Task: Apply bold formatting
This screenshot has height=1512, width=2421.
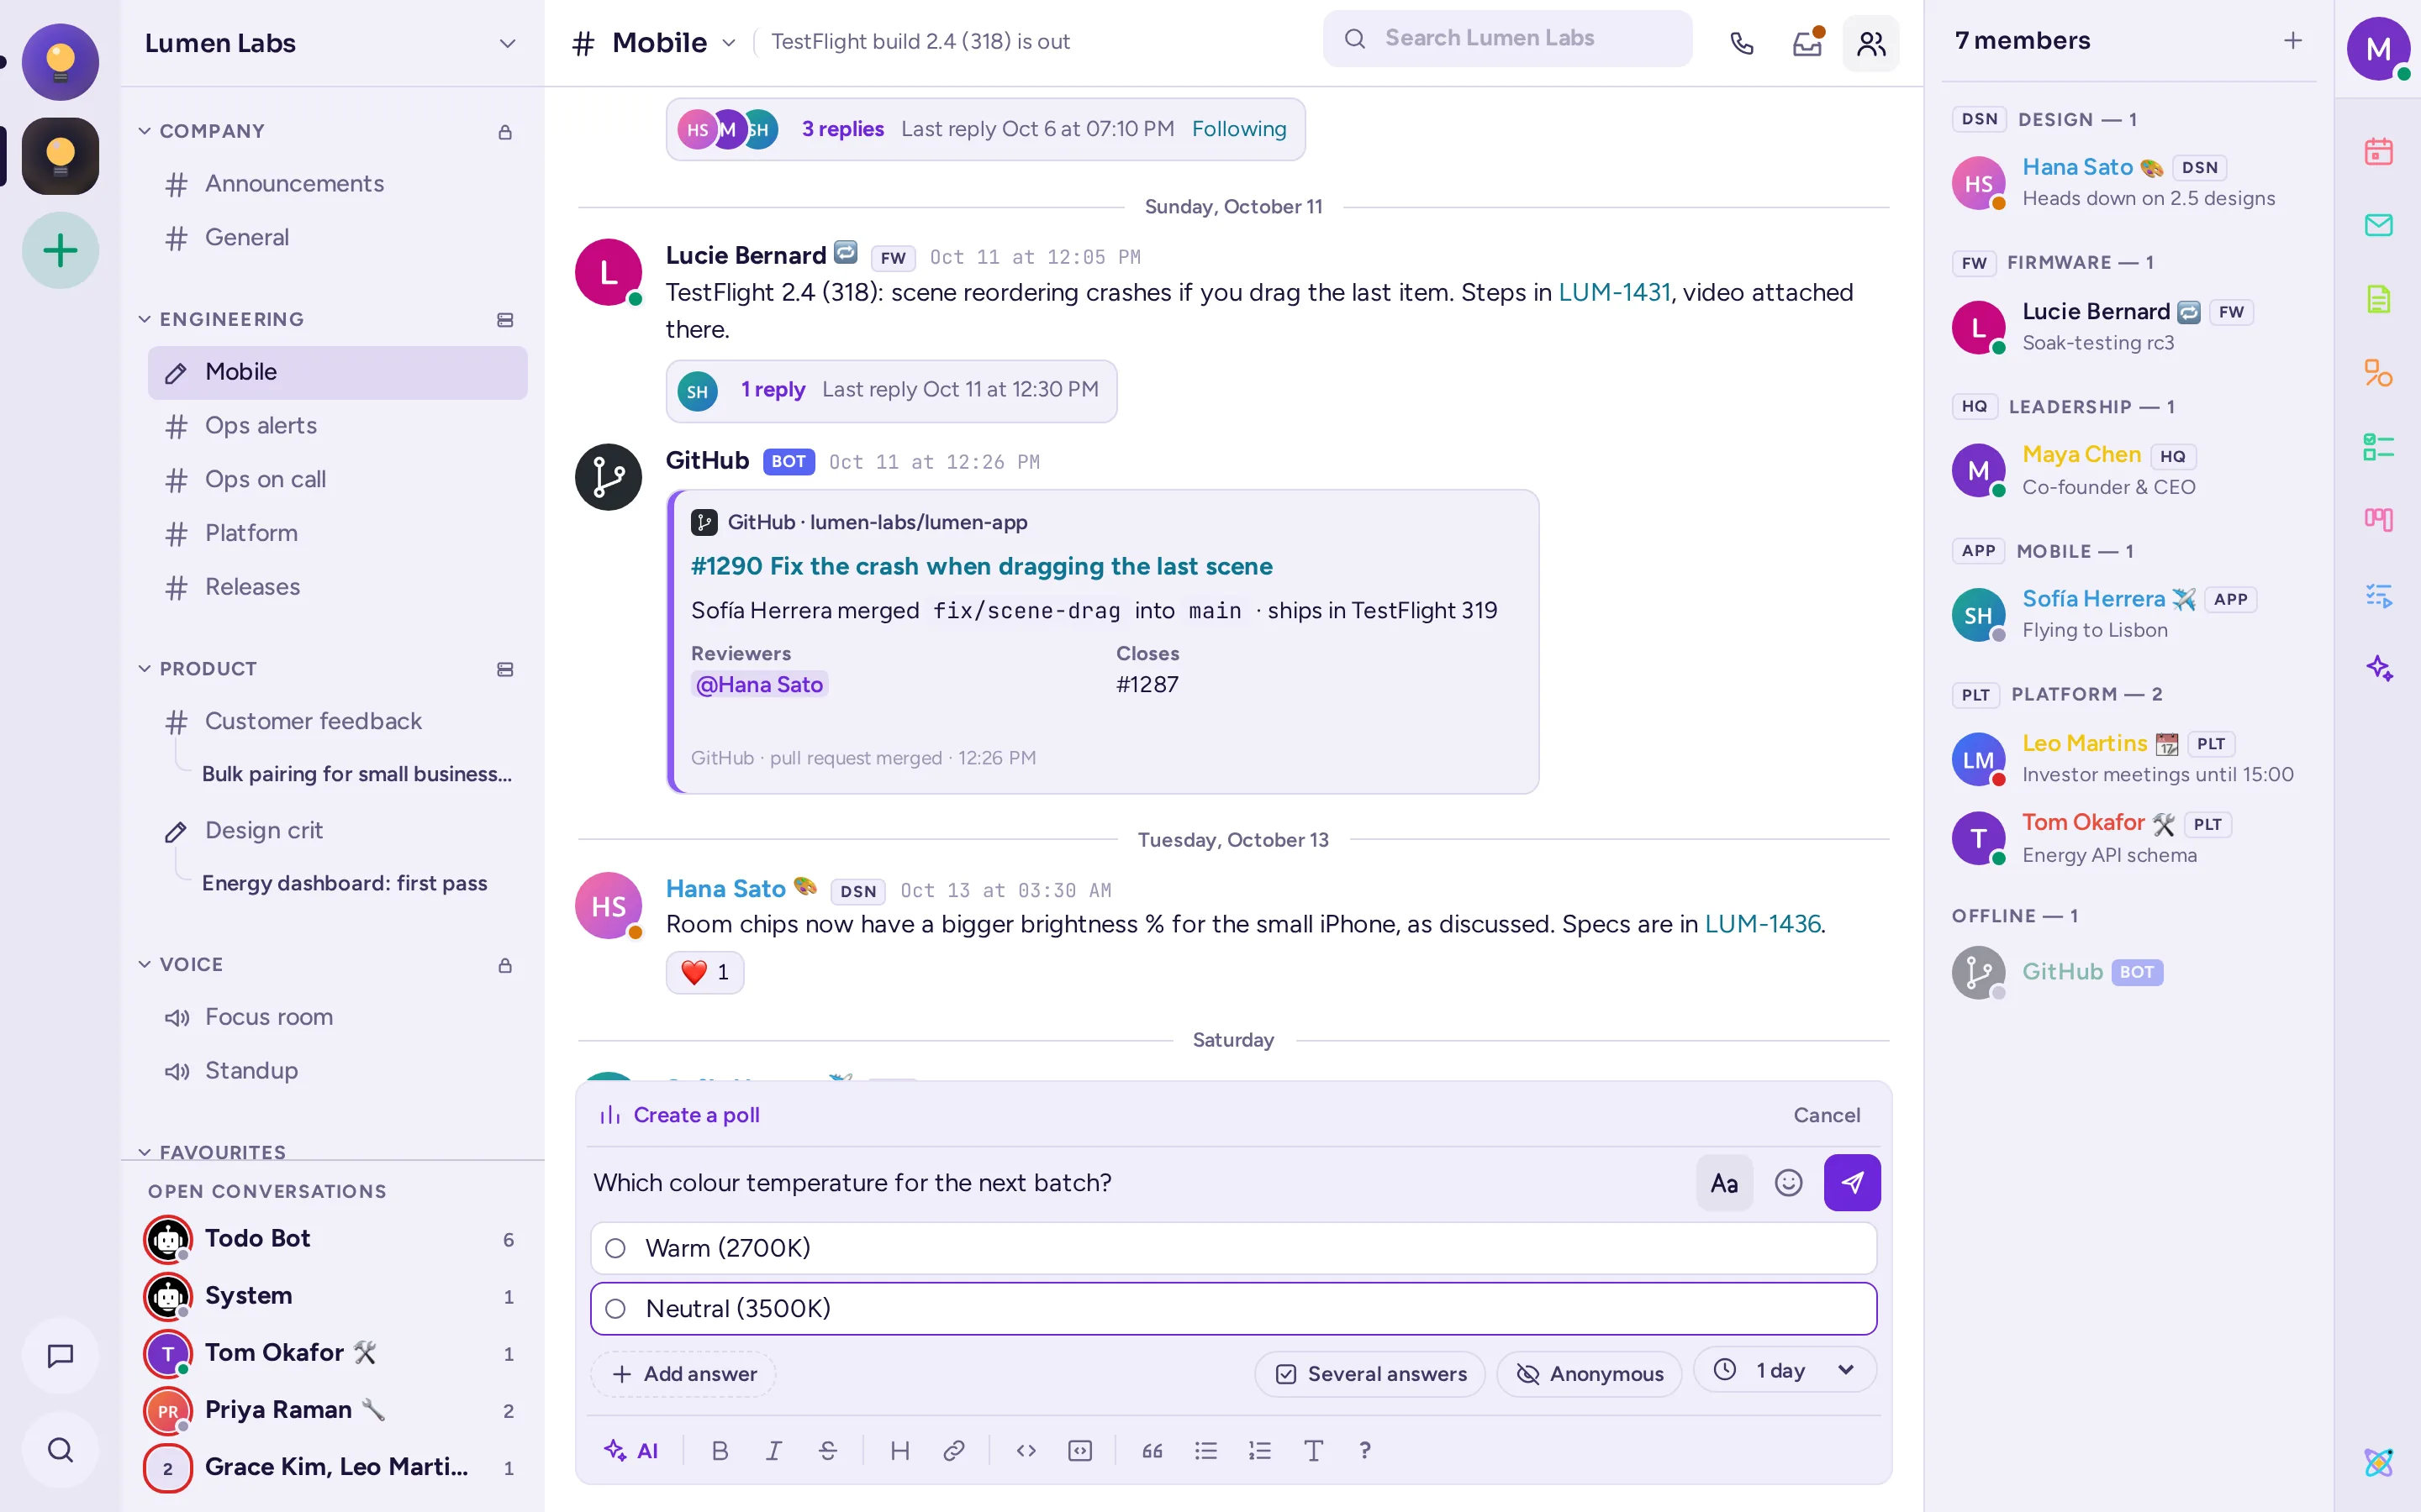Action: (x=720, y=1450)
